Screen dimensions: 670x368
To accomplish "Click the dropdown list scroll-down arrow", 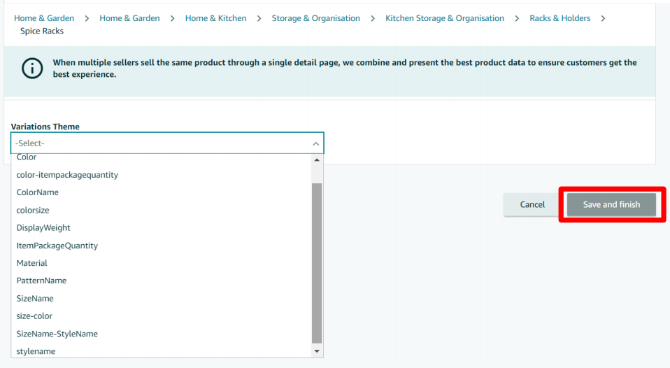I will click(317, 351).
